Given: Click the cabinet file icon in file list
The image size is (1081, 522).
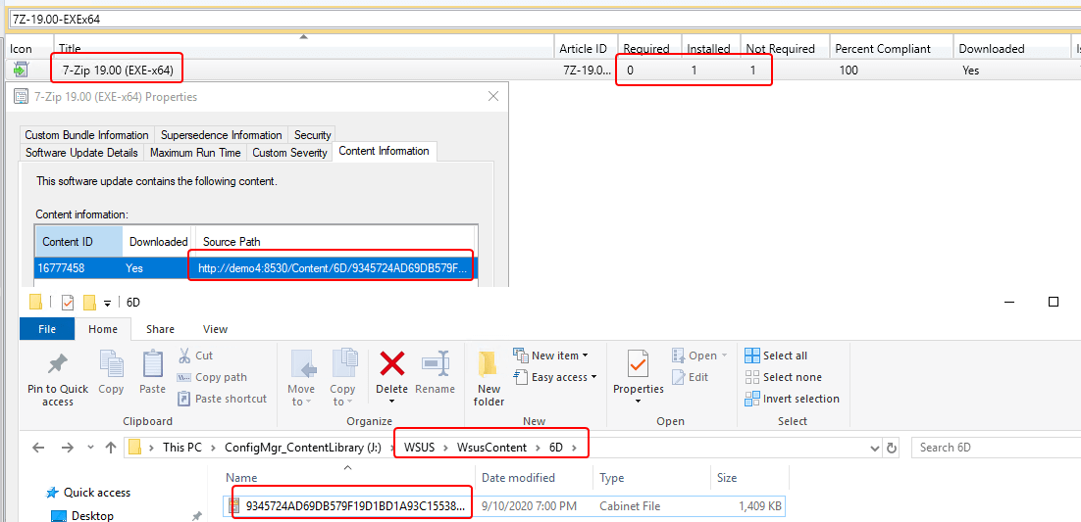Looking at the screenshot, I should click(x=235, y=506).
